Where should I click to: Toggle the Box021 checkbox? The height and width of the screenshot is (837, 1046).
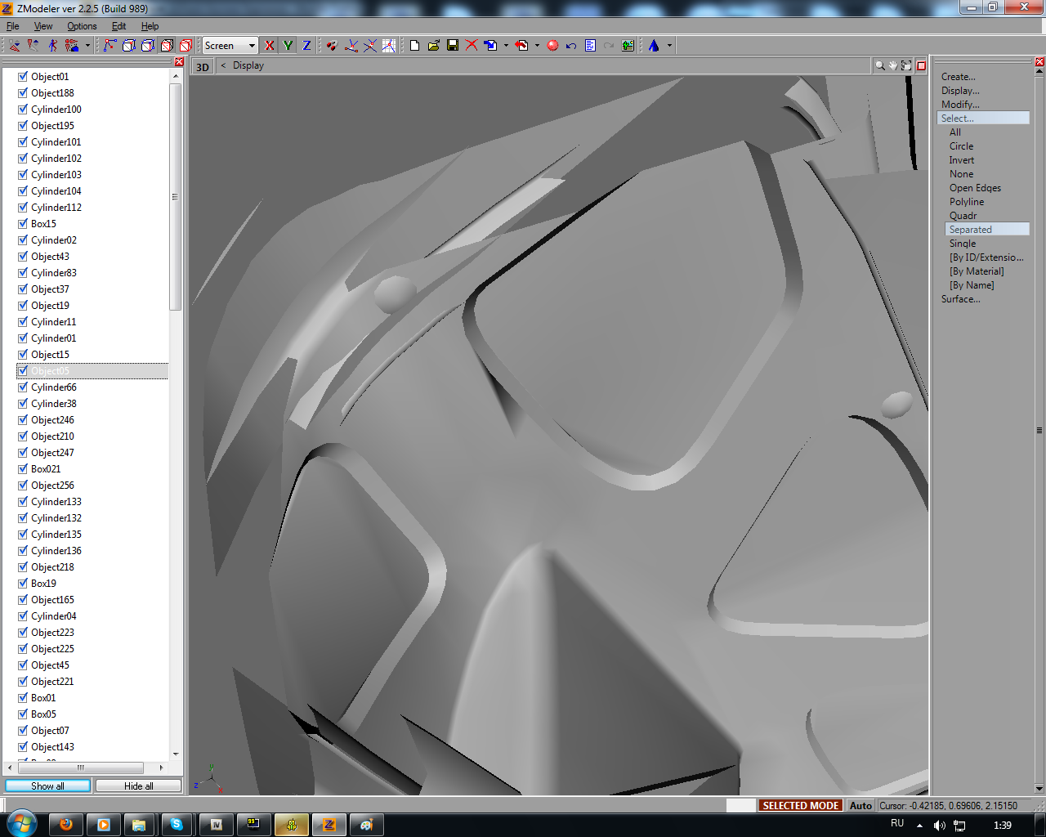(x=23, y=469)
